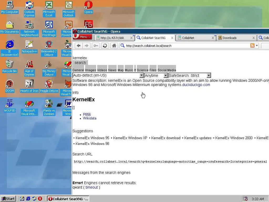Open the Wikidata link
The image size is (269, 202).
coord(90,118)
